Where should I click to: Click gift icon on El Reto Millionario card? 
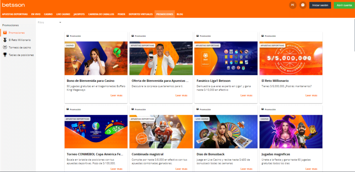tap(262, 36)
